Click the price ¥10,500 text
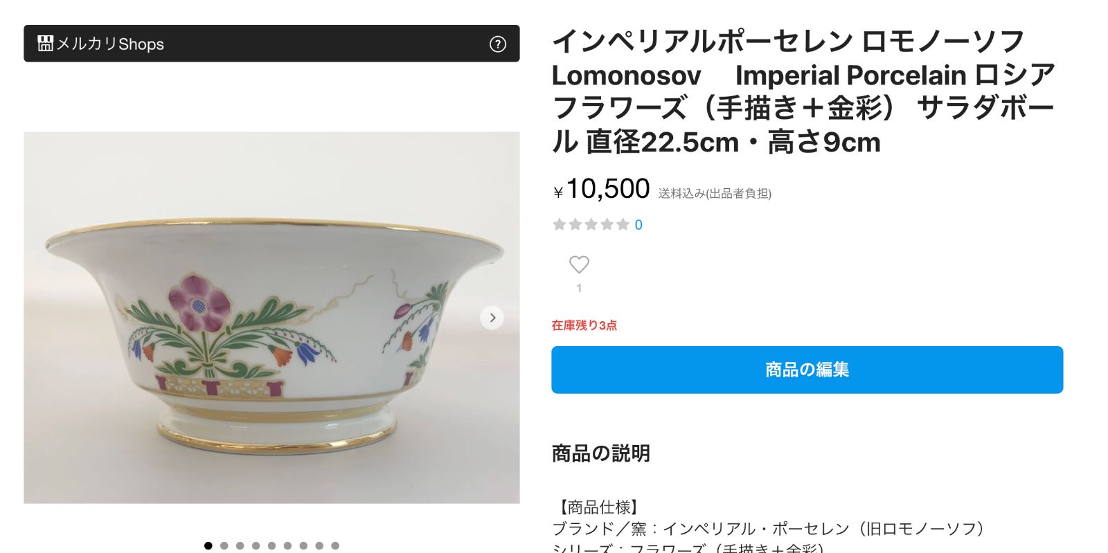 pyautogui.click(x=600, y=188)
